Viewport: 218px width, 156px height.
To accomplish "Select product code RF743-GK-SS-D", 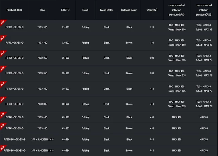I will (x=15, y=128).
